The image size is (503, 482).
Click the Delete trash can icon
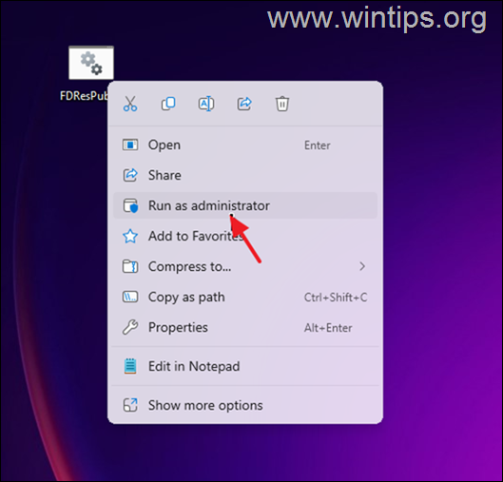click(282, 104)
